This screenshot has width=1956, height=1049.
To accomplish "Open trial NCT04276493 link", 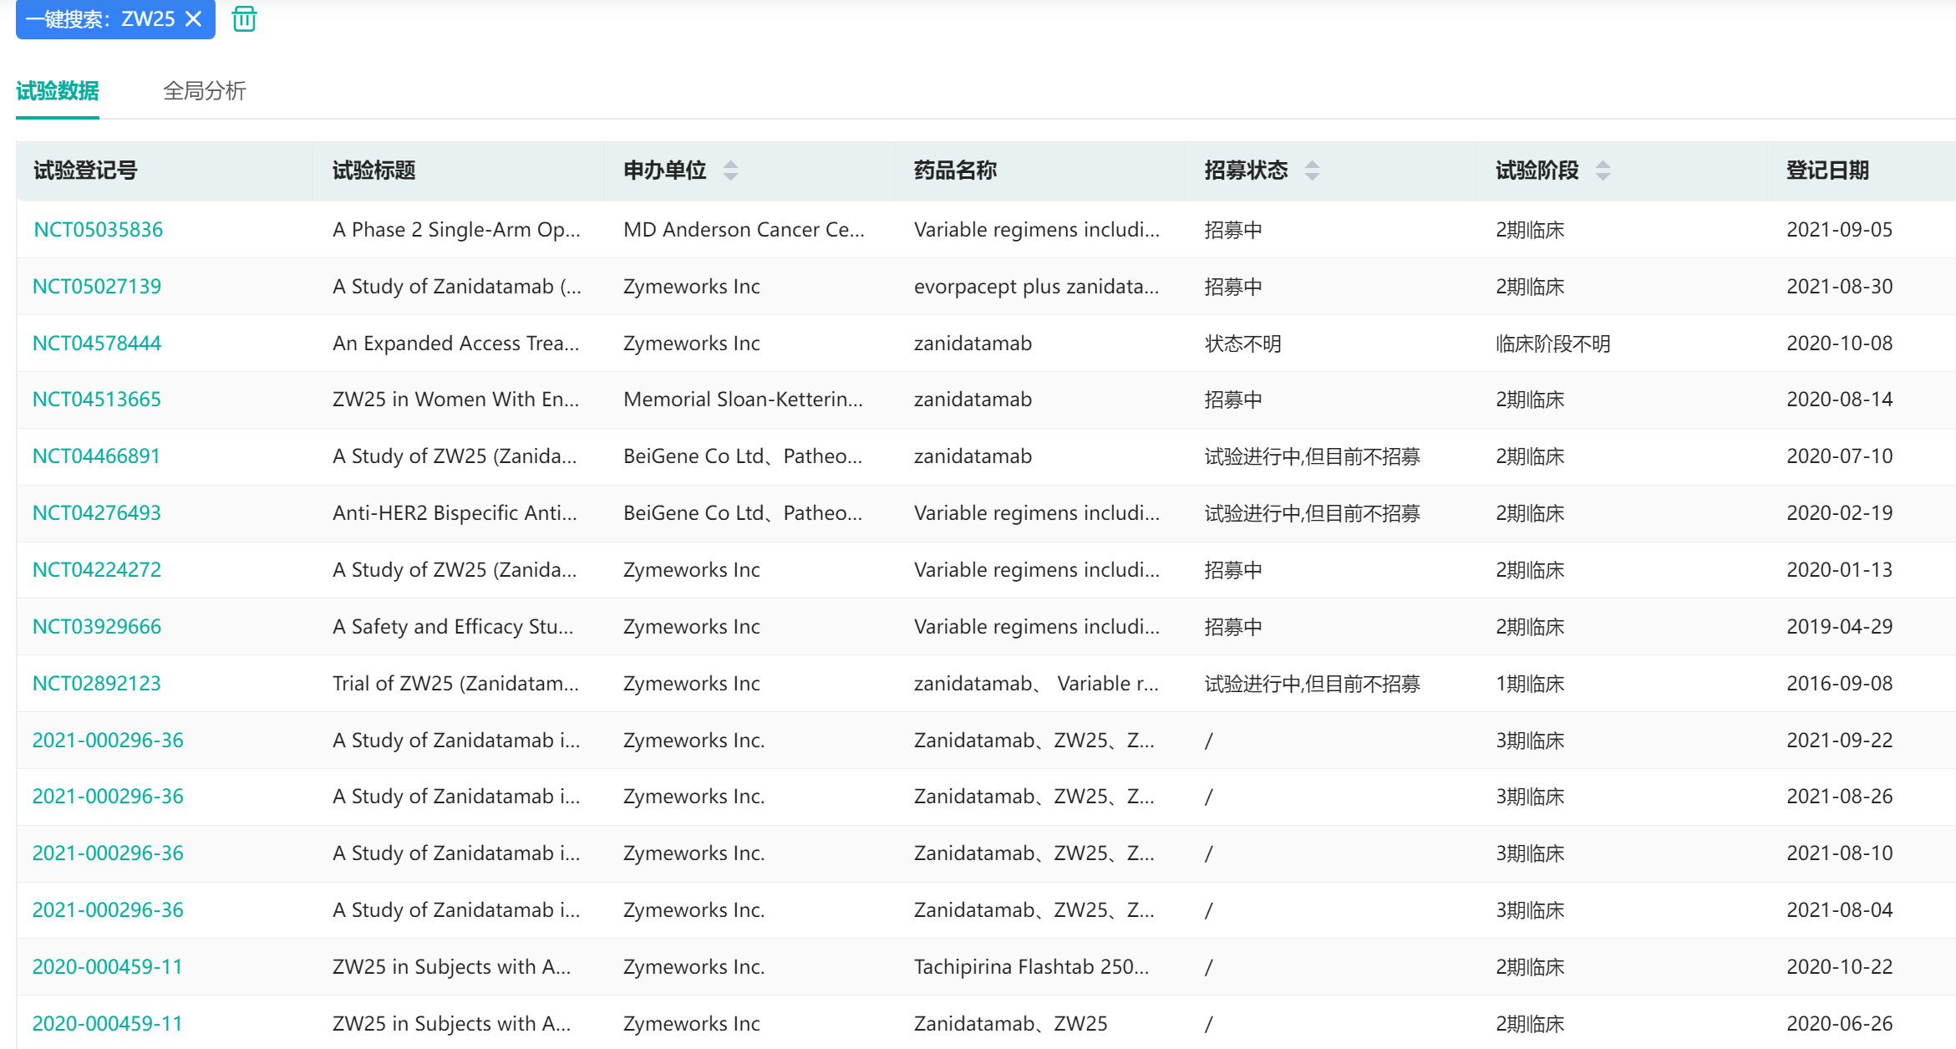I will 97,513.
